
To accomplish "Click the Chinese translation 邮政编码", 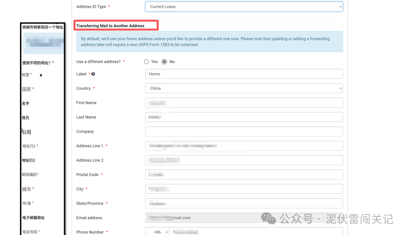I will (29, 175).
